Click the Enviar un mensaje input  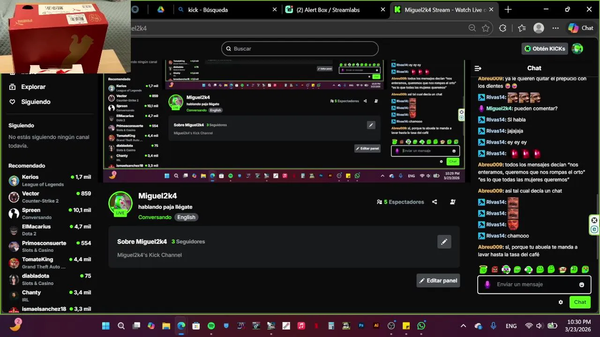pos(534,285)
